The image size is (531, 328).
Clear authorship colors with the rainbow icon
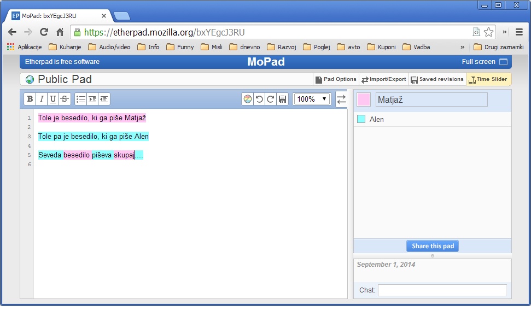(248, 99)
